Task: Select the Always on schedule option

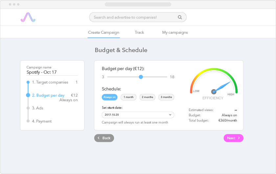Action: (109, 97)
